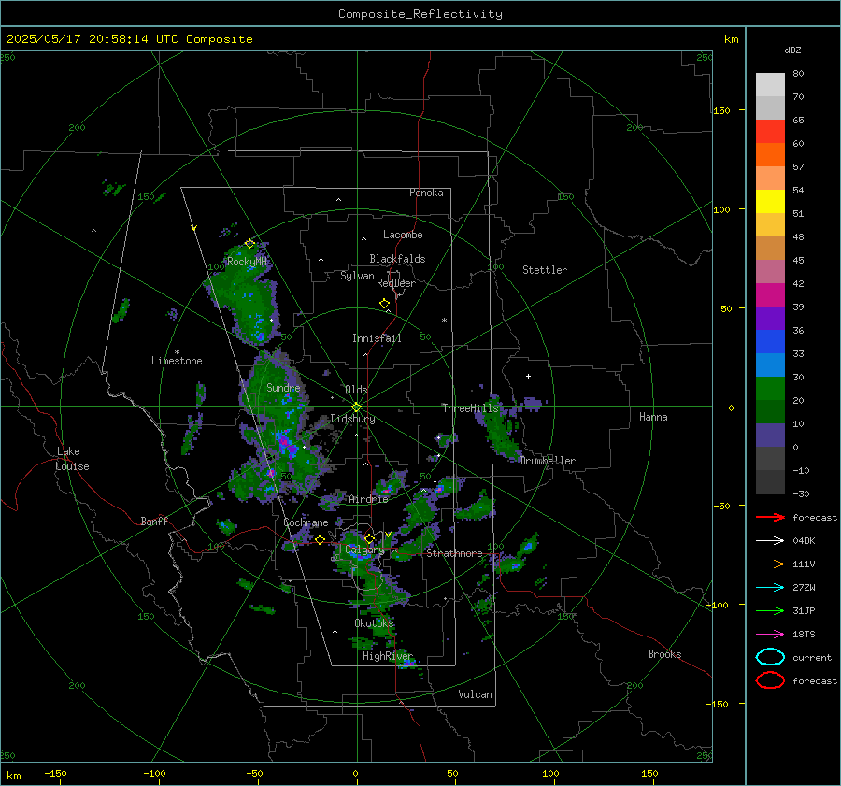This screenshot has width=841, height=786.
Task: Click the 150 tick on bottom km axis
Action: 649,774
